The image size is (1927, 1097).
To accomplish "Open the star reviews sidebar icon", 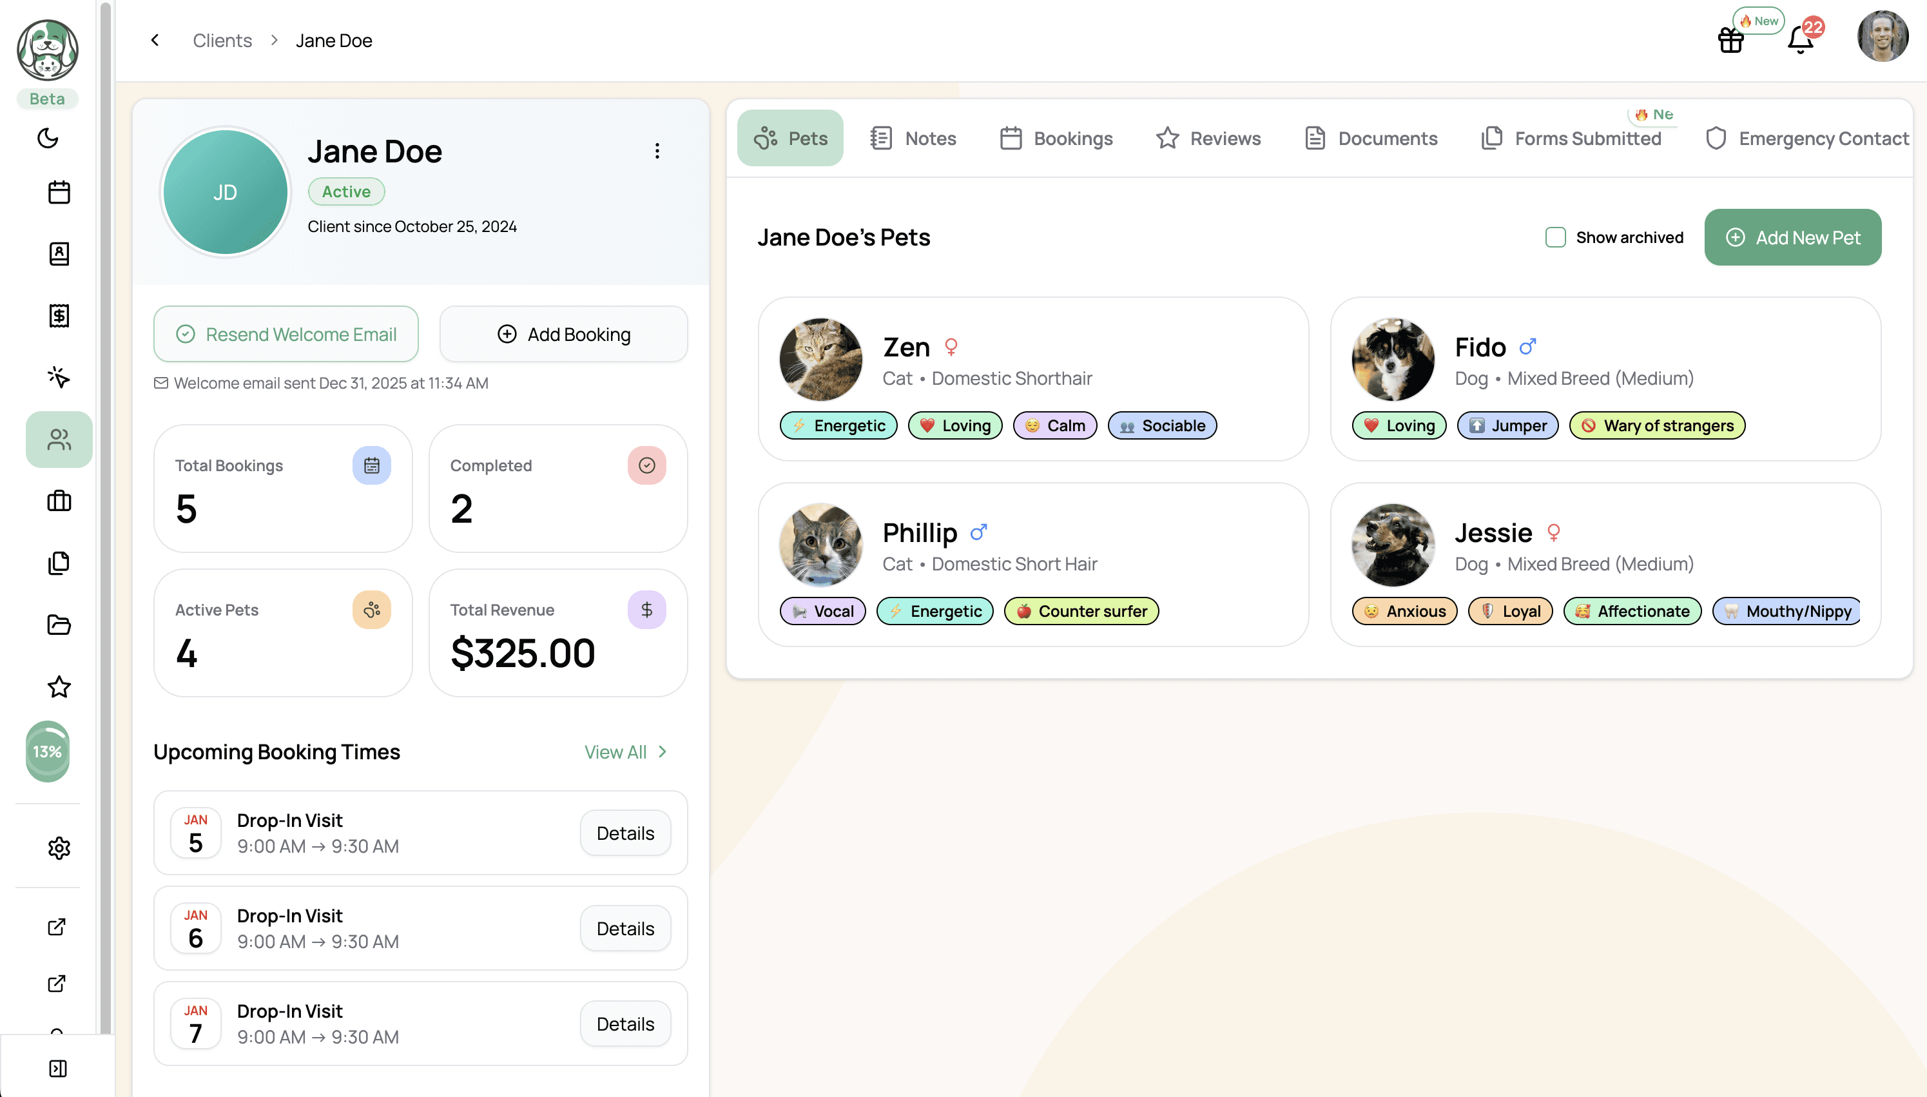I will pos(59,686).
